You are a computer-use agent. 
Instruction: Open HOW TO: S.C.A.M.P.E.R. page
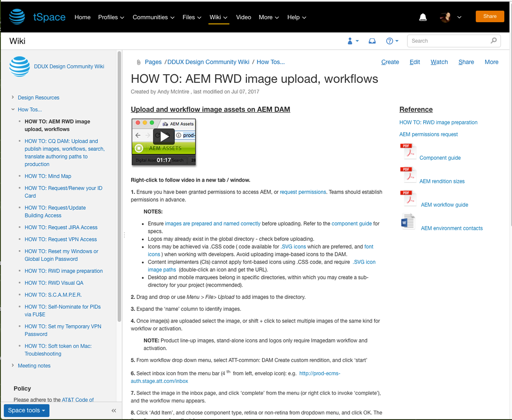(53, 295)
